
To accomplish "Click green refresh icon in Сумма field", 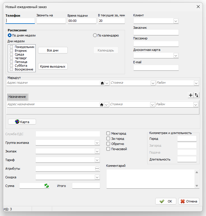I will tap(47, 186).
